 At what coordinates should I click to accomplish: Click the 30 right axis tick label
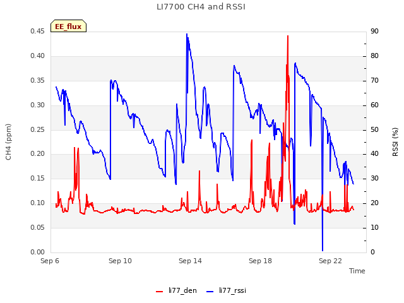[x=374, y=178]
